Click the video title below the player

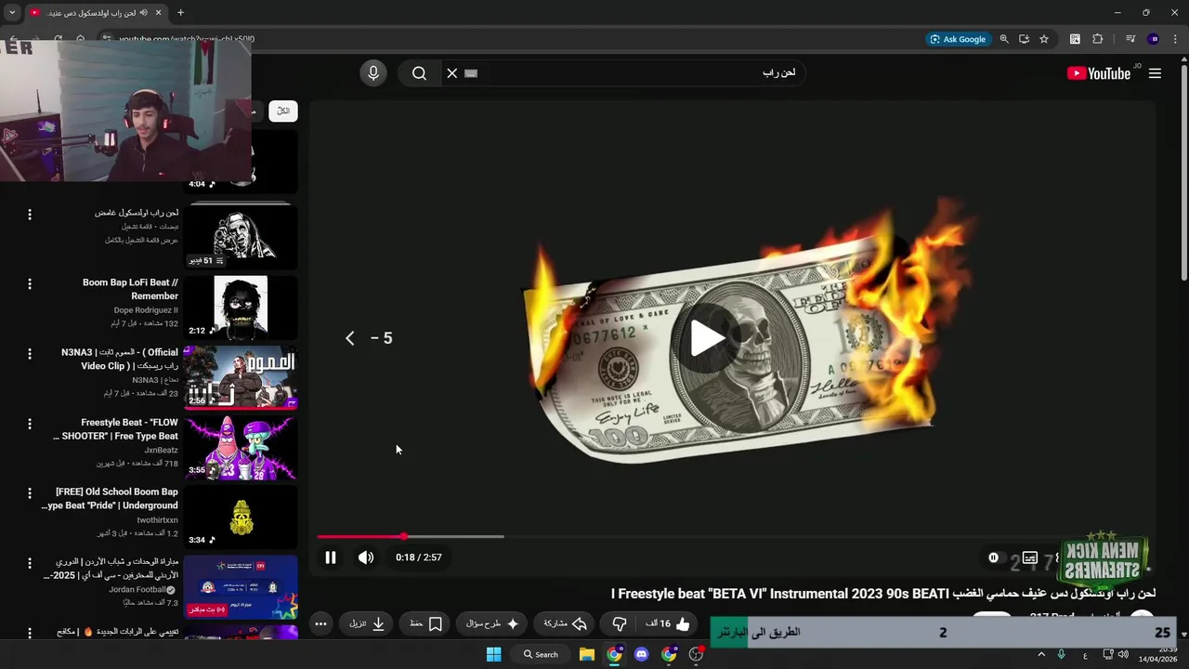883,593
